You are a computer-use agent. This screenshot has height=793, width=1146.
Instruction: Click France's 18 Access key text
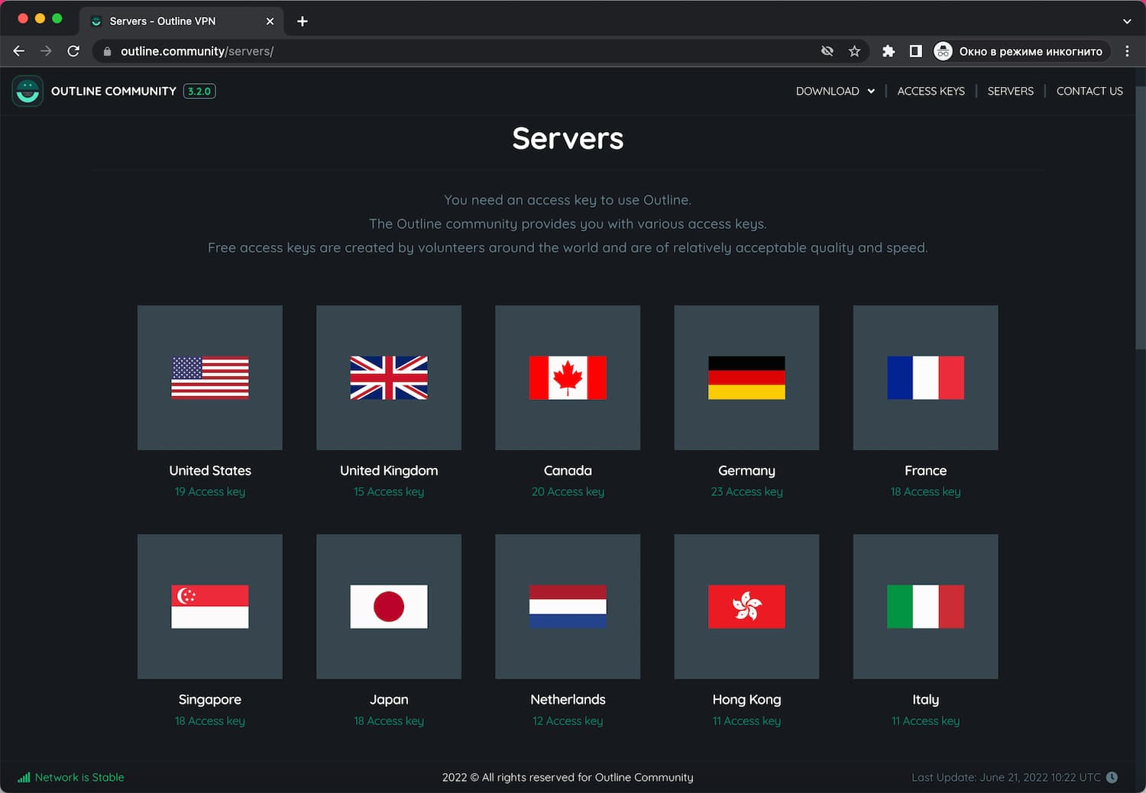coord(925,492)
